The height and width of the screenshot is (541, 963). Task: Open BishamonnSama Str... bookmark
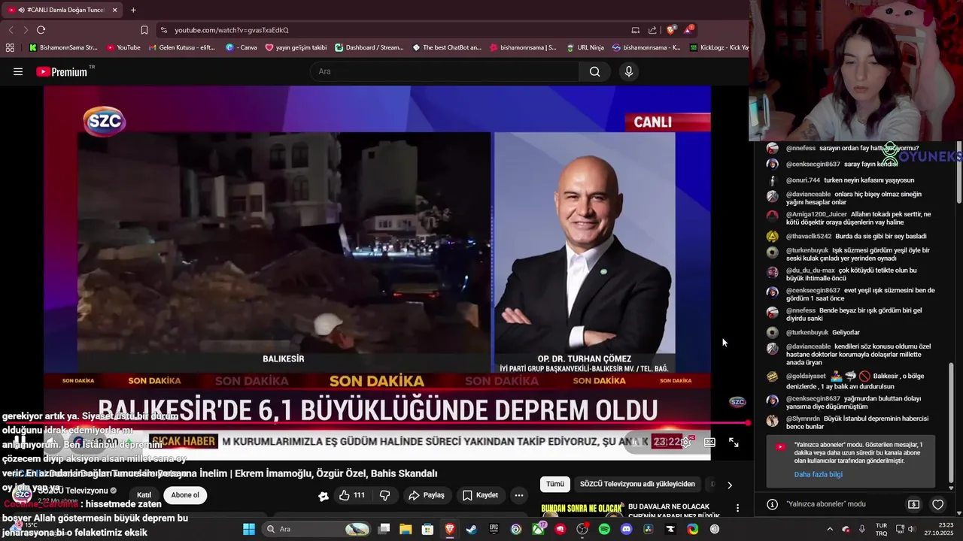[x=63, y=47]
